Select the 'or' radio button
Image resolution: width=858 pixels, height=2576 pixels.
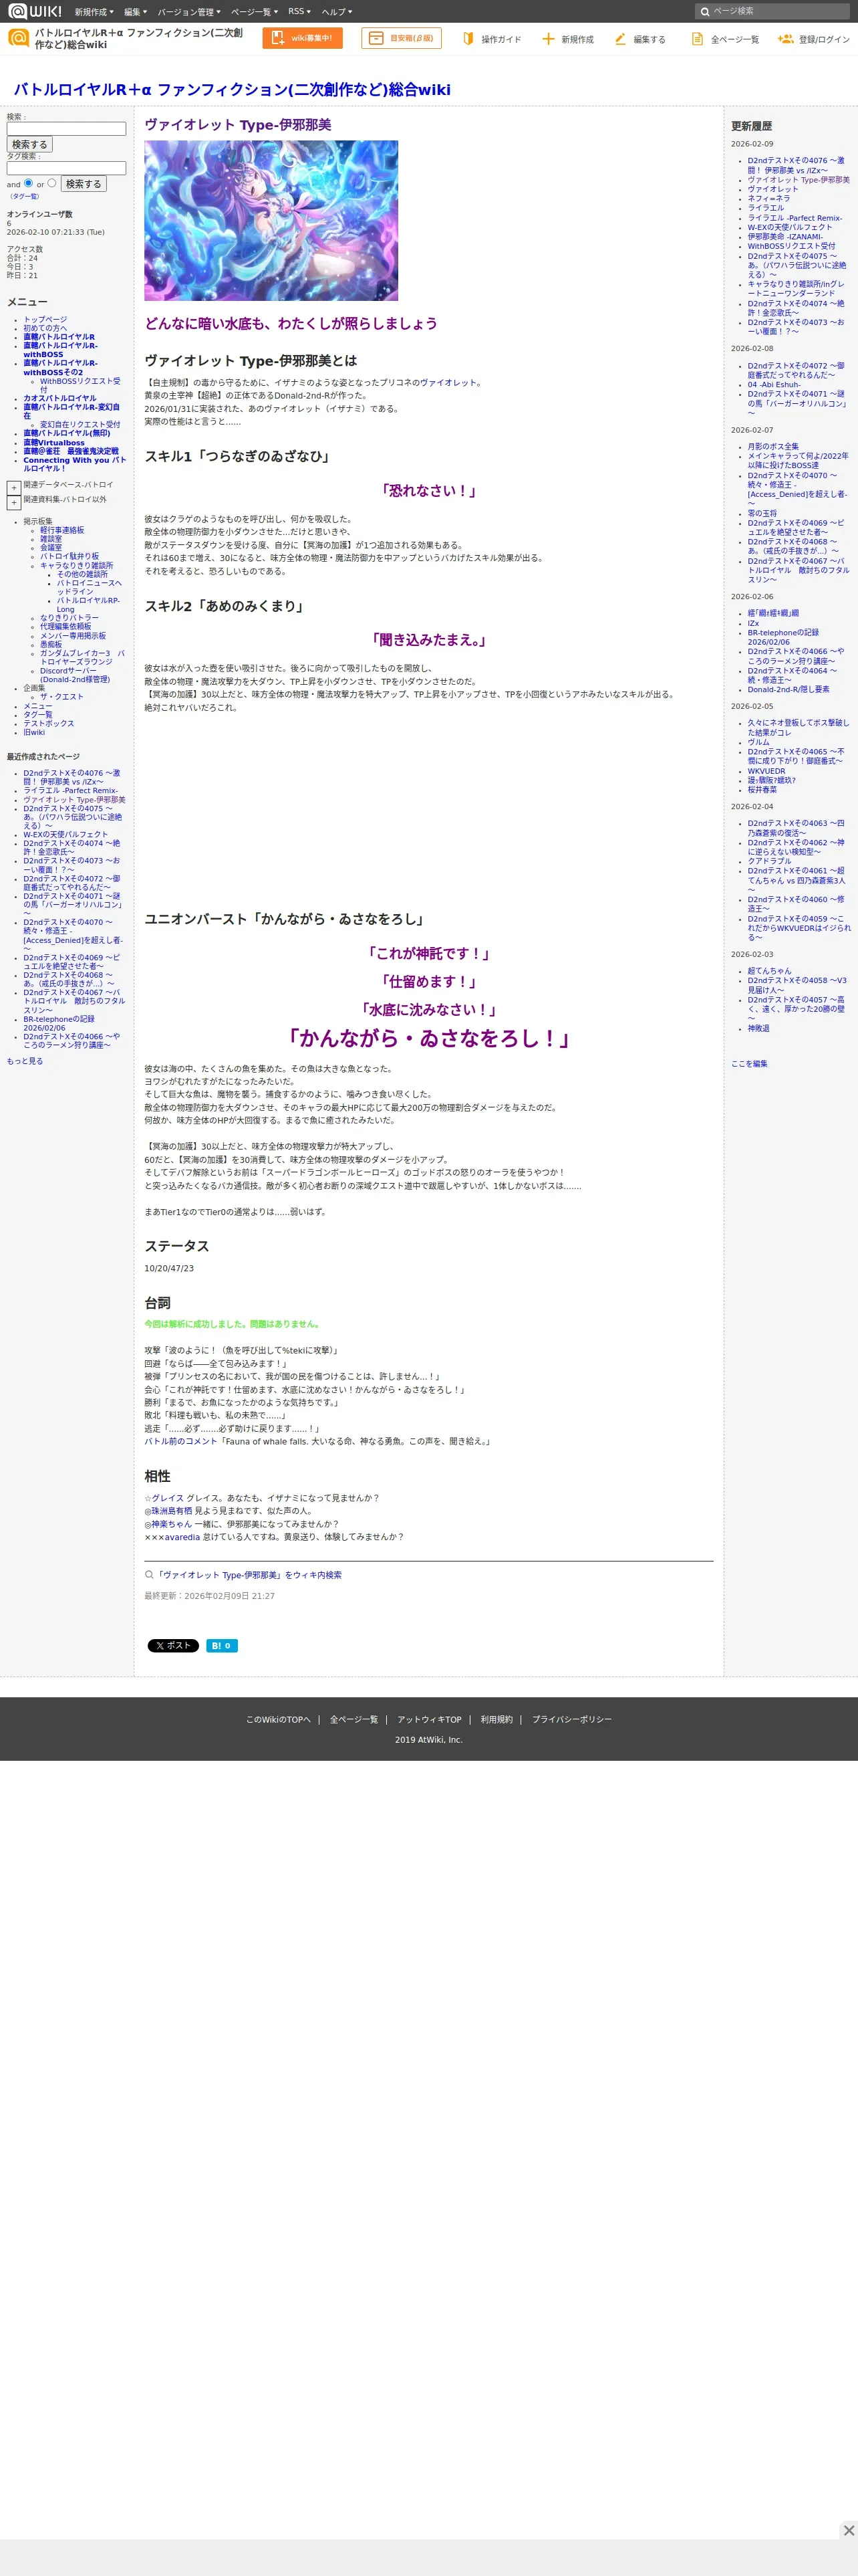pos(52,183)
